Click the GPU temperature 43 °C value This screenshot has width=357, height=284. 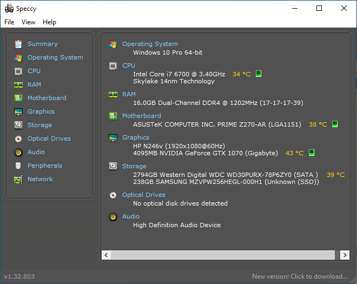tap(295, 153)
